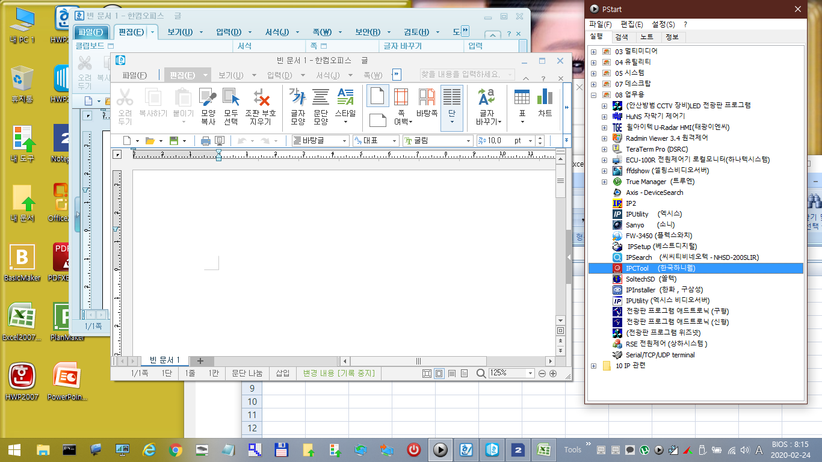Launch SoltechSD (쏠텍) entry
The height and width of the screenshot is (462, 822).
click(x=650, y=279)
